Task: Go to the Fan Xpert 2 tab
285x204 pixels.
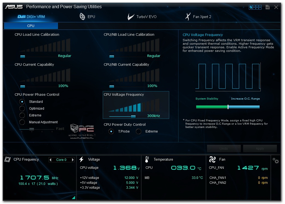Action: click(x=198, y=17)
